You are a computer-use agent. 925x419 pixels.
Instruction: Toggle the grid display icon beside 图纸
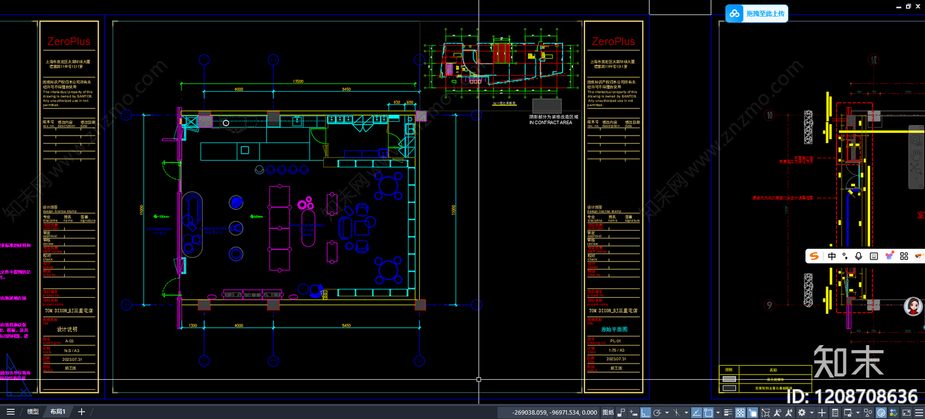coord(621,413)
